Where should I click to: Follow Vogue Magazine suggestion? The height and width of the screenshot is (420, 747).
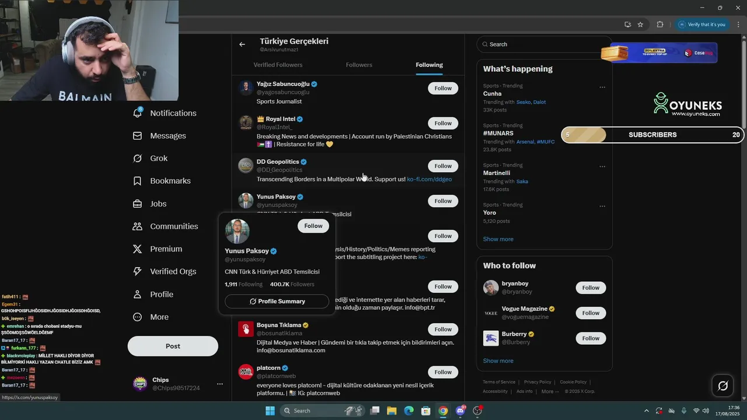(591, 313)
